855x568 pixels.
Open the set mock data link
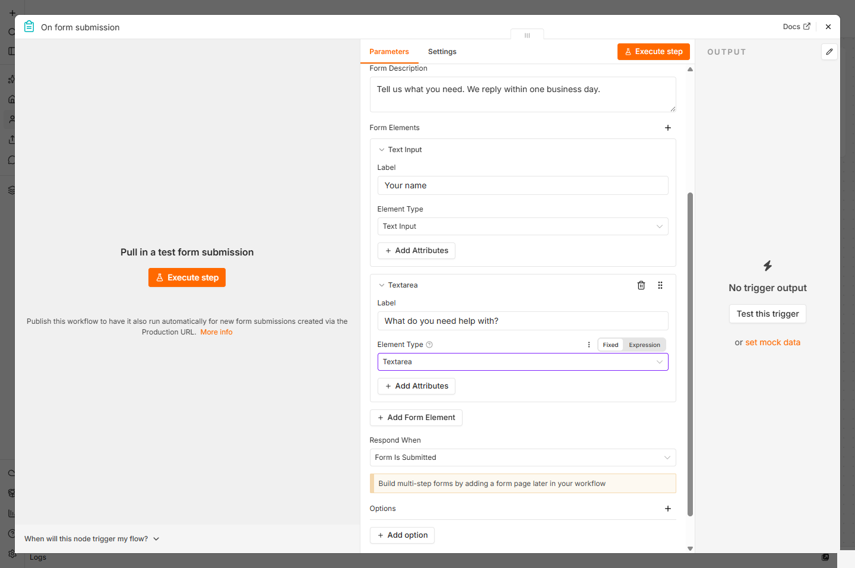tap(772, 342)
